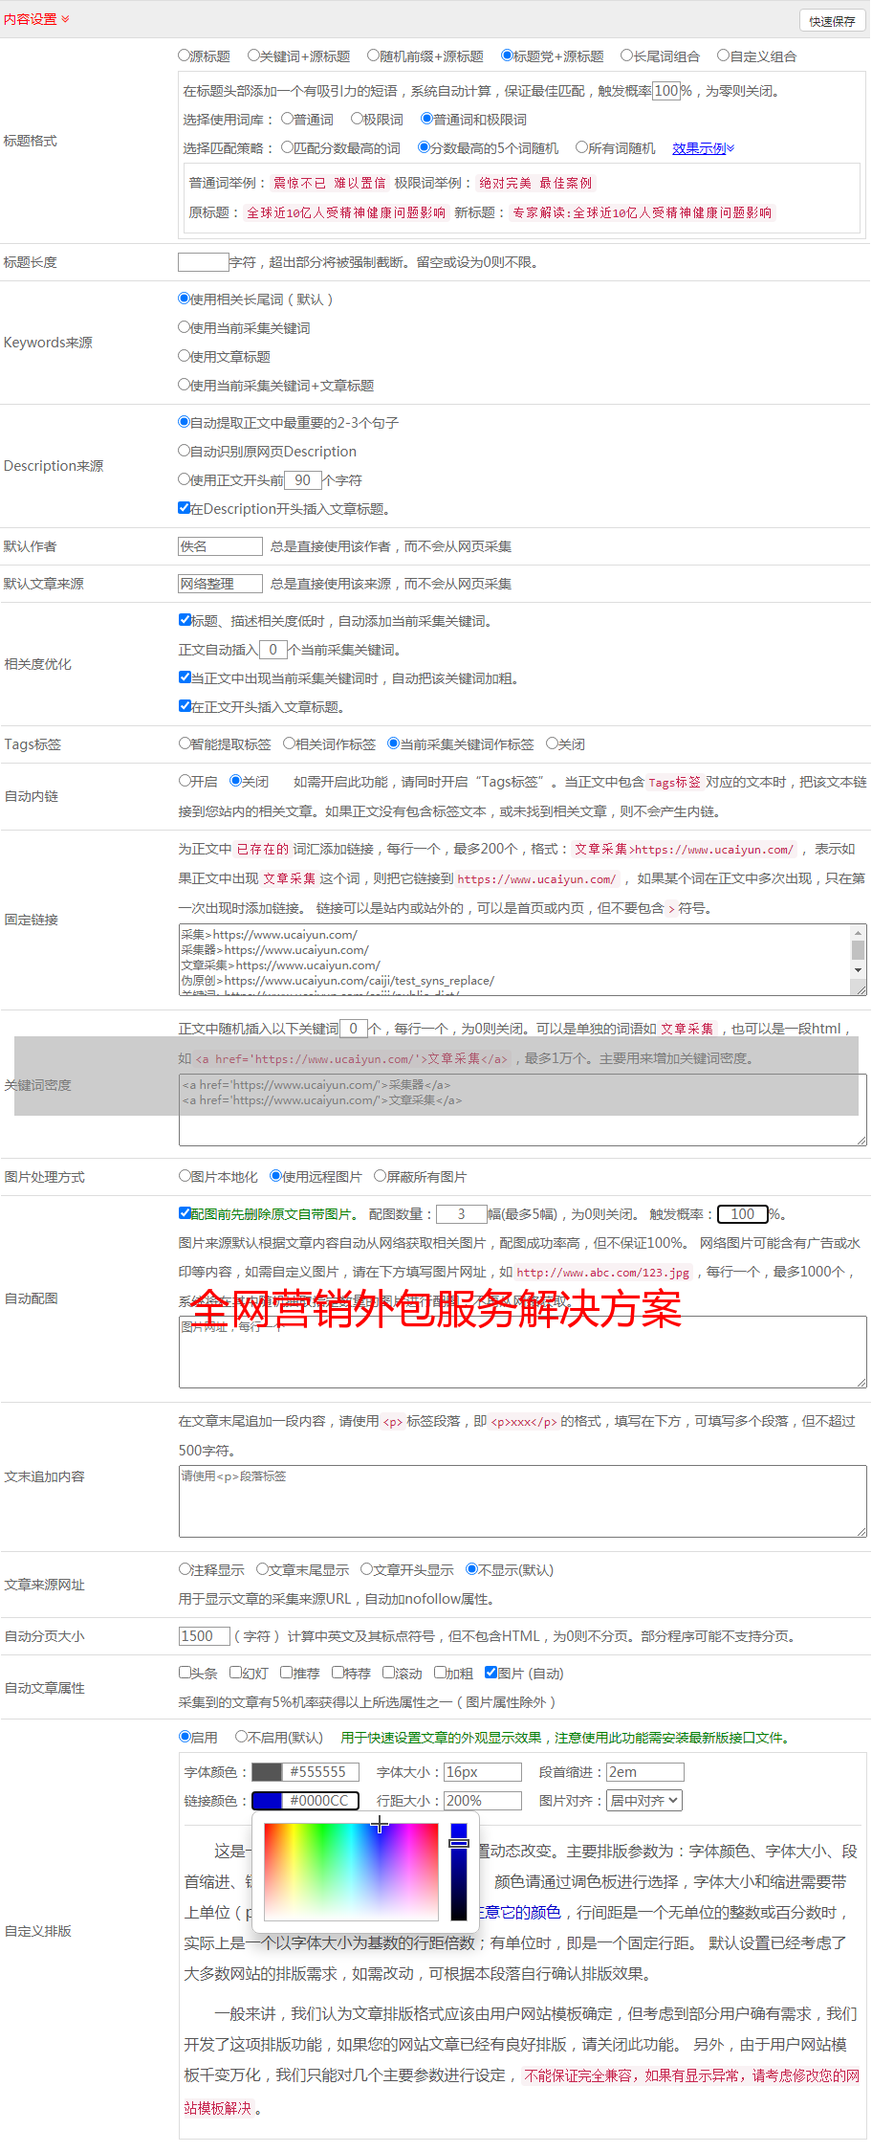Select 不启用(默认) for 自定义排版
Screen dimensions: 872x2152
click(x=241, y=1737)
